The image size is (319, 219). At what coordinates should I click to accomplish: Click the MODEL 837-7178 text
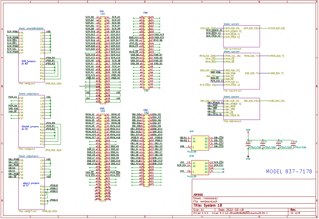(289, 171)
